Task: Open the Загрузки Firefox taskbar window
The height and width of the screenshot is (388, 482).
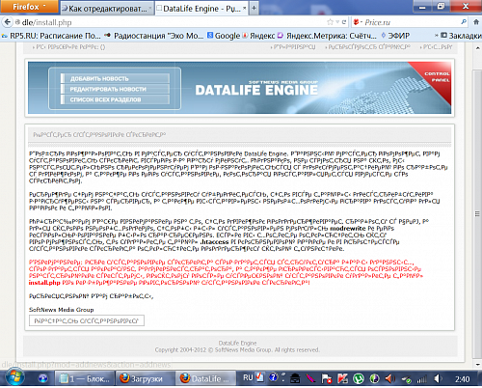Action: [146, 378]
